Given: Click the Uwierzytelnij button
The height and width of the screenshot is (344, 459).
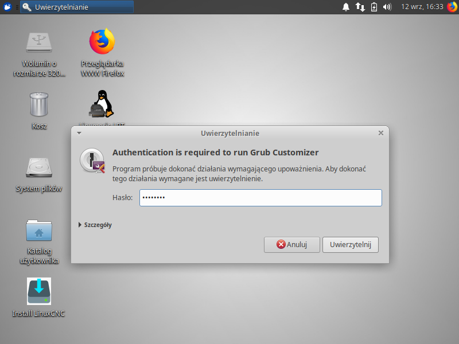Looking at the screenshot, I should [350, 245].
